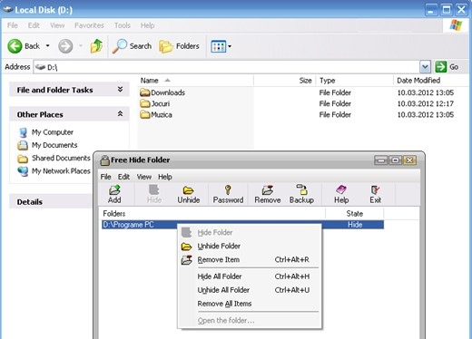Go up one folder level icon
The width and height of the screenshot is (472, 339).
(96, 46)
